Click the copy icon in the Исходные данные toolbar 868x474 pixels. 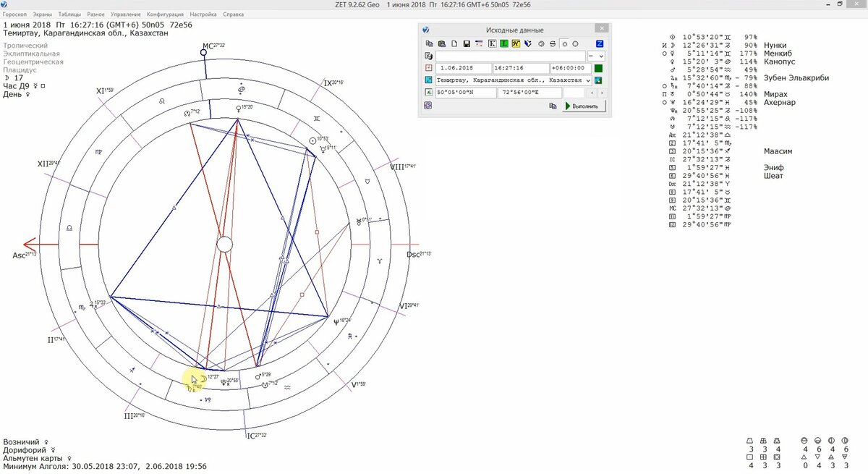click(x=429, y=43)
